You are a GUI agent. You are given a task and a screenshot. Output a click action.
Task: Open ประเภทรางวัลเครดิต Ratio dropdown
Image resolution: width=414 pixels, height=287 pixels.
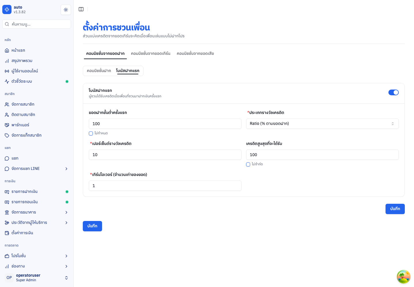(x=322, y=124)
